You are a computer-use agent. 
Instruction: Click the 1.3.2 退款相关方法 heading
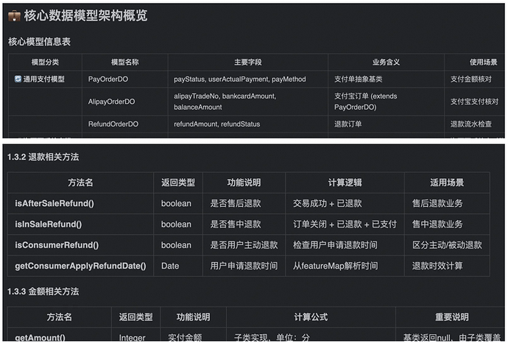(x=43, y=157)
